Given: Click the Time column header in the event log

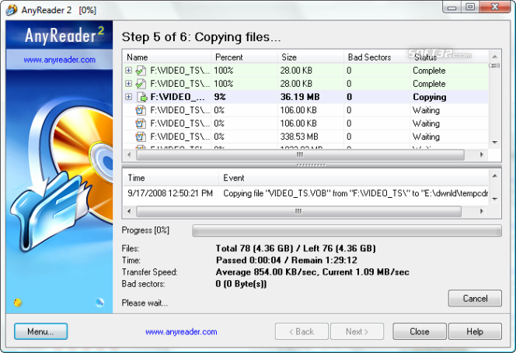Looking at the screenshot, I should pyautogui.click(x=171, y=178).
